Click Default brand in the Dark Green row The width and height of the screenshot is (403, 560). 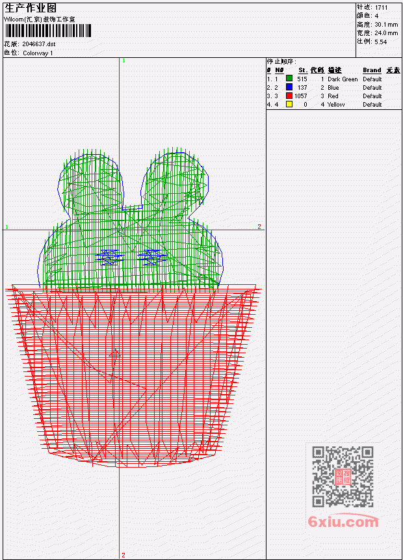(372, 79)
